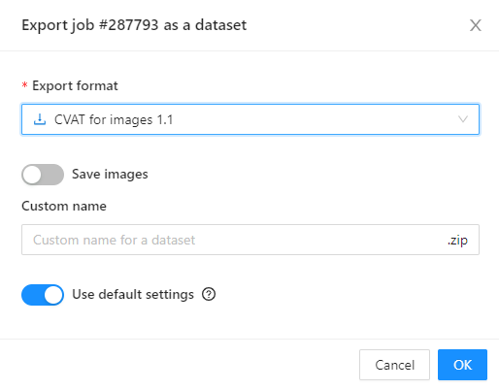499x390 pixels.
Task: Click the .zip suffix text
Action: (x=457, y=240)
